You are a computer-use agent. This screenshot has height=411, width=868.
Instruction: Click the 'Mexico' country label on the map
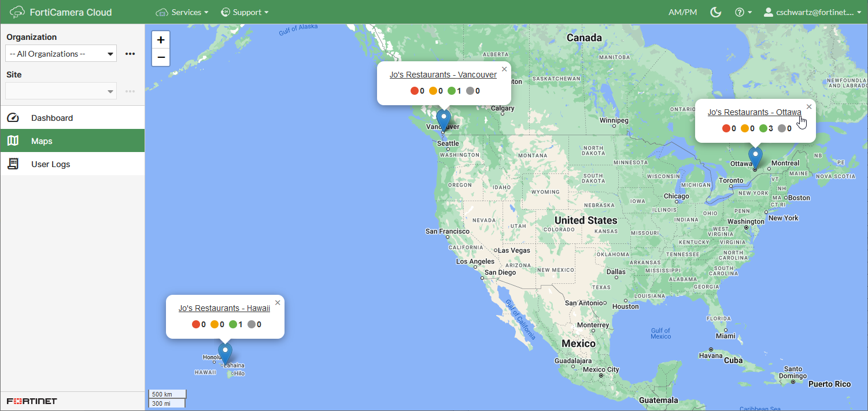[x=578, y=343]
